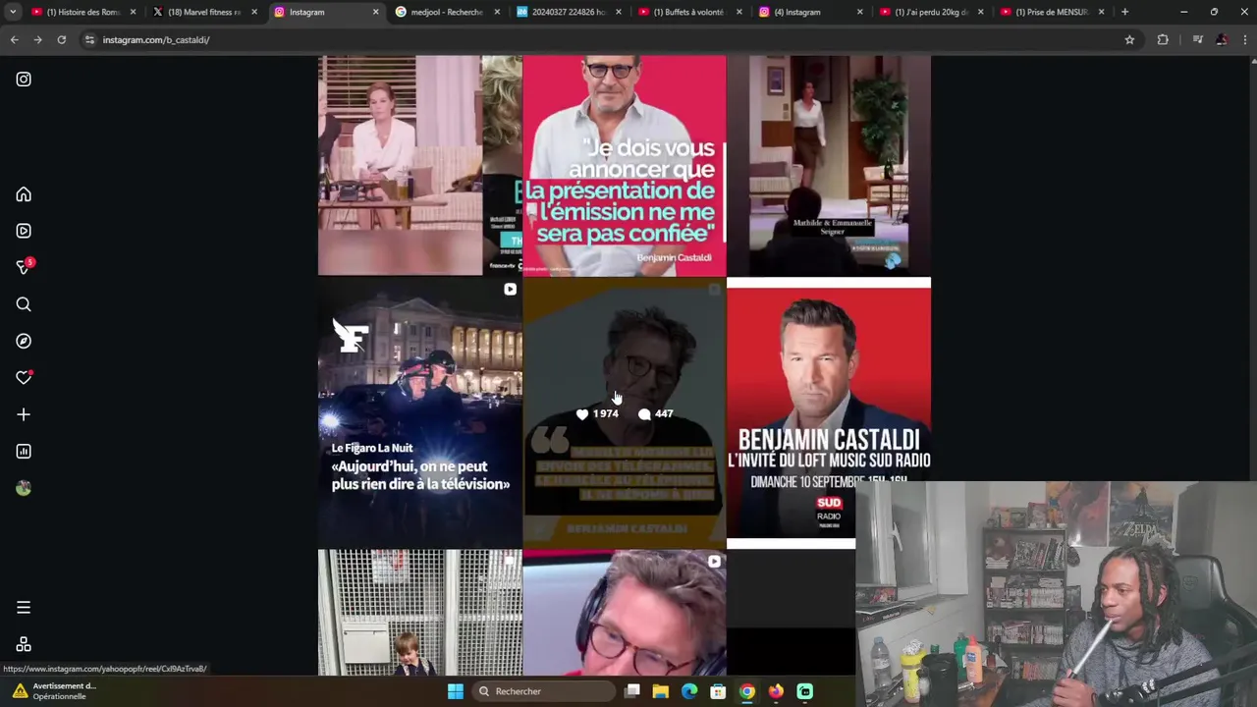
Task: Go back with the browser back arrow
Action: [14, 39]
